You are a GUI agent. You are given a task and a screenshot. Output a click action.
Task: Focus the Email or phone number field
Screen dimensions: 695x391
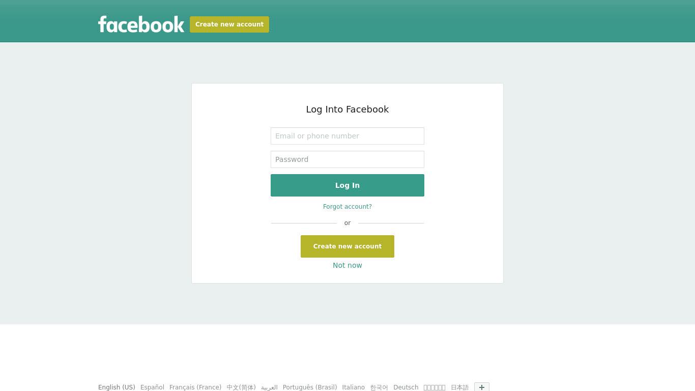[347, 136]
